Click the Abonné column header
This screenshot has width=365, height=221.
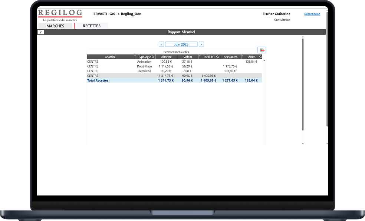click(166, 57)
